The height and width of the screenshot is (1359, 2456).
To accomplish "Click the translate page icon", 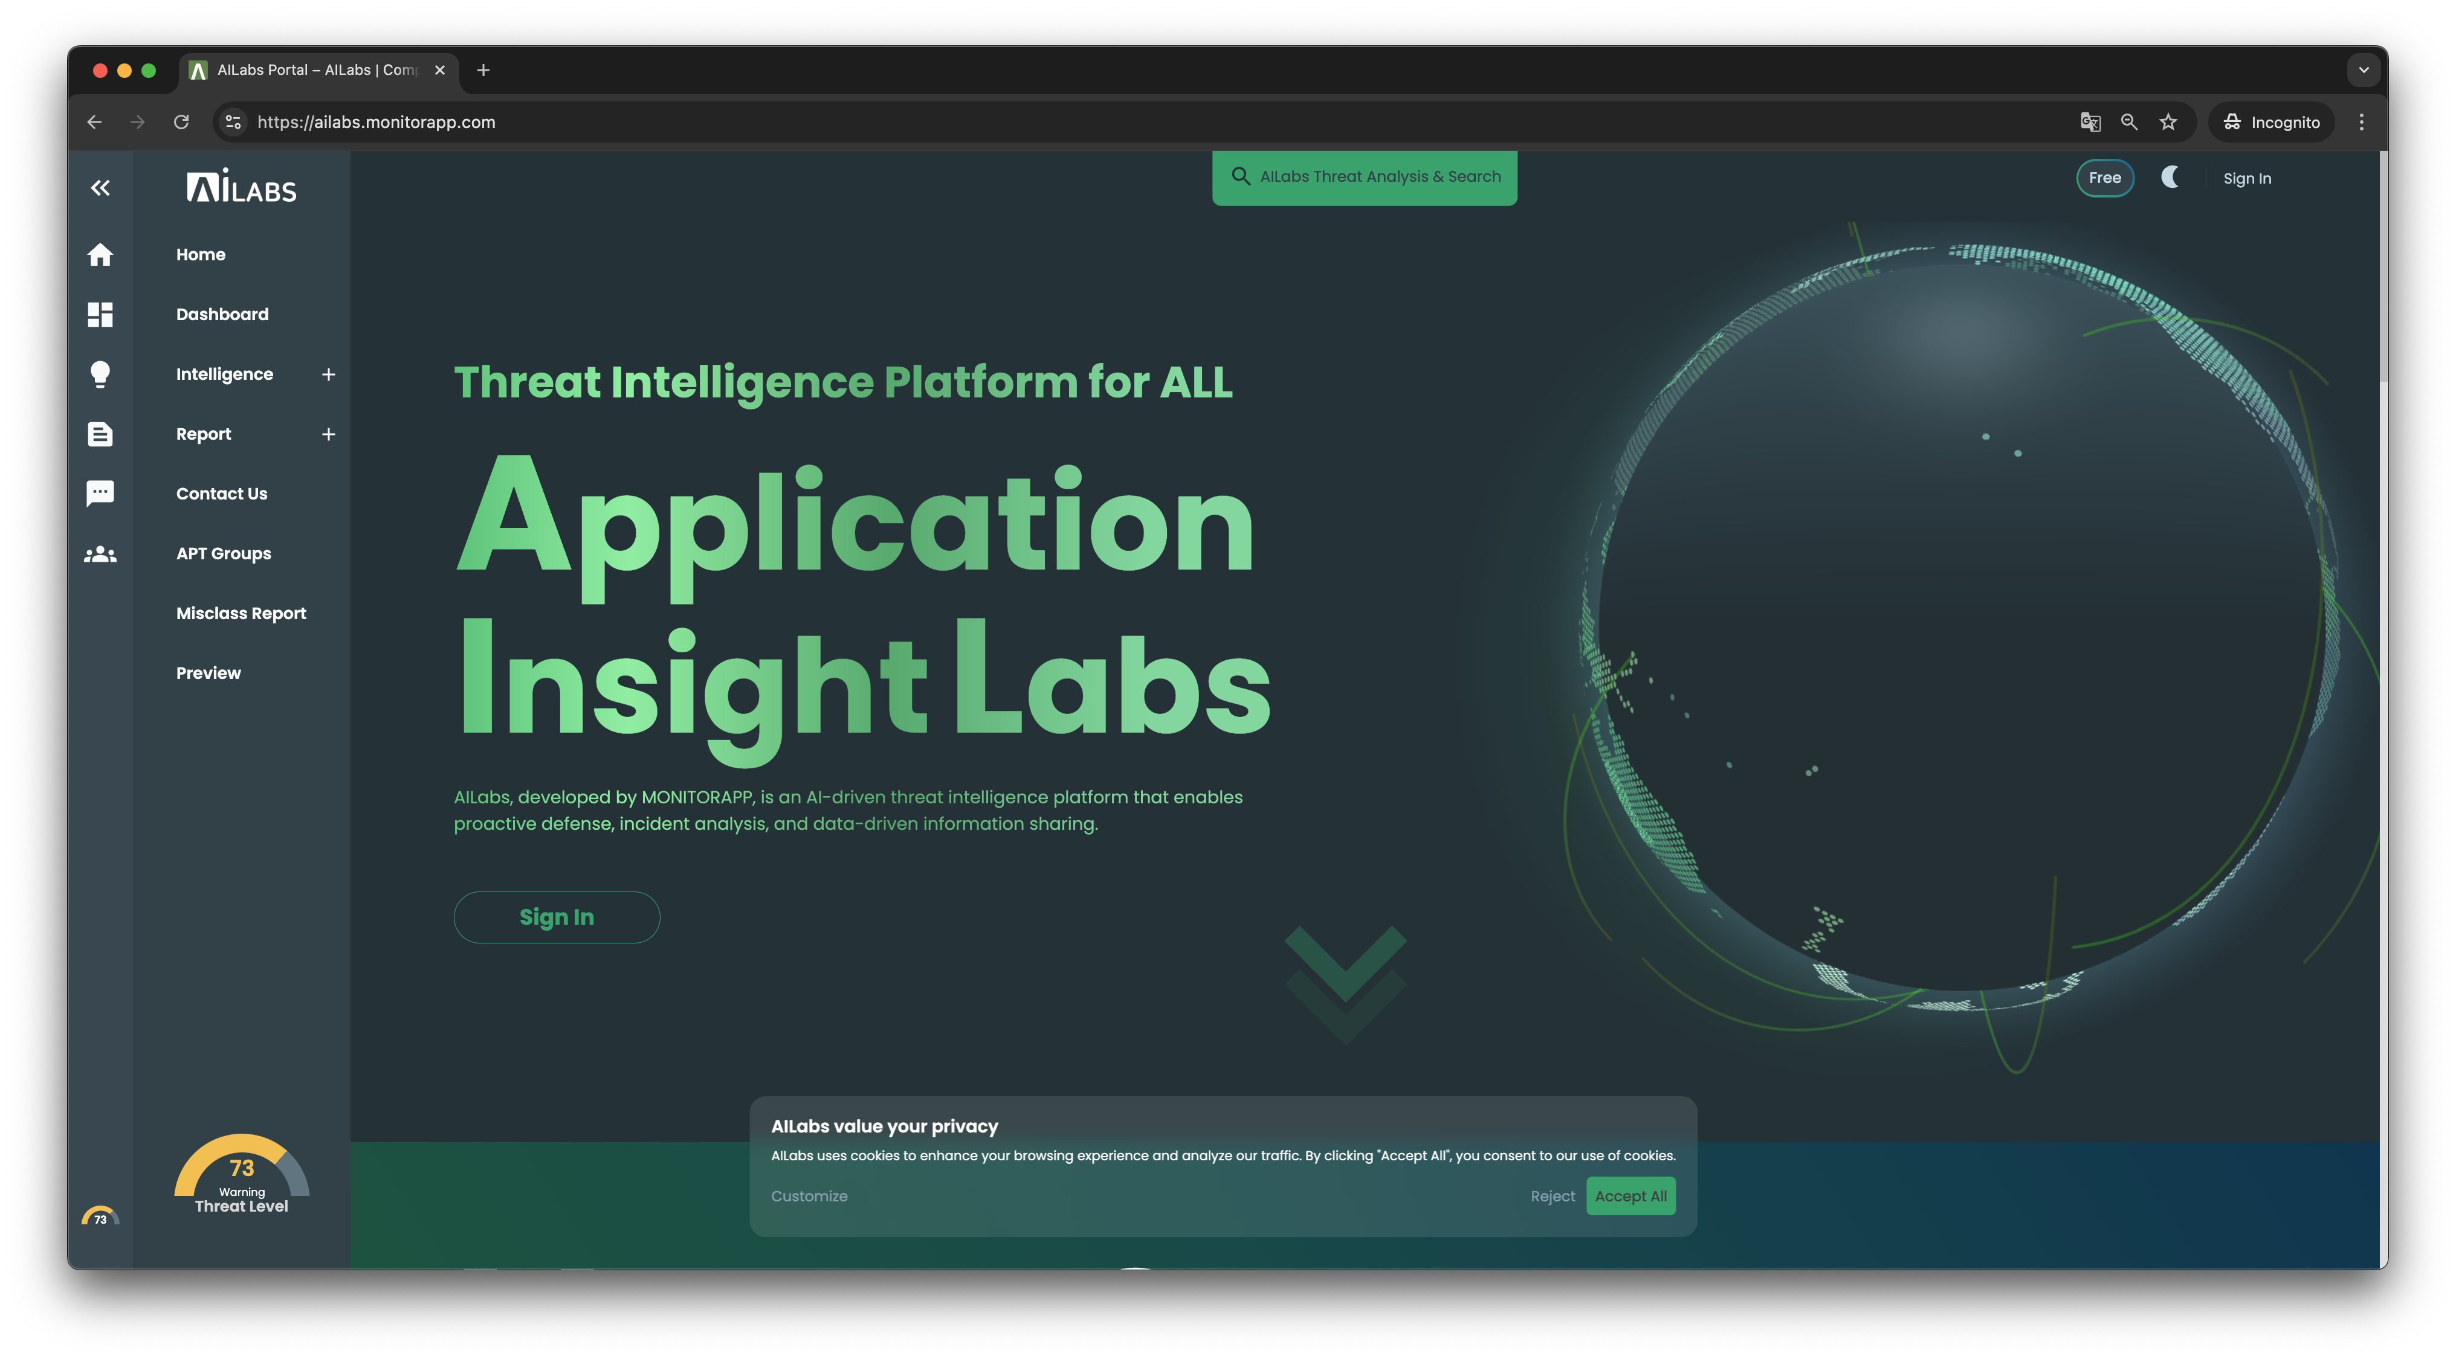I will pos(2090,122).
